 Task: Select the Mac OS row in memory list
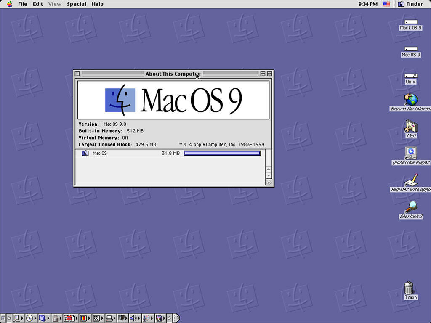170,153
